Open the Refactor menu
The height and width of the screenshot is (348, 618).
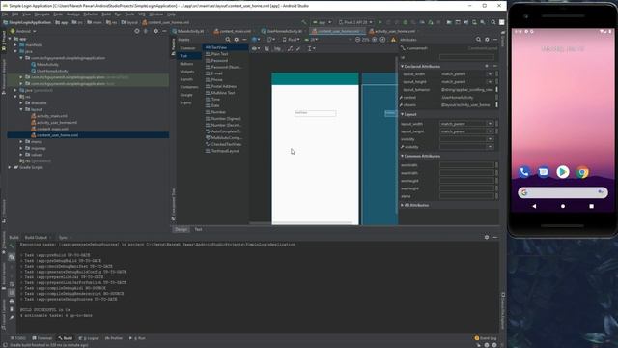[x=90, y=14]
